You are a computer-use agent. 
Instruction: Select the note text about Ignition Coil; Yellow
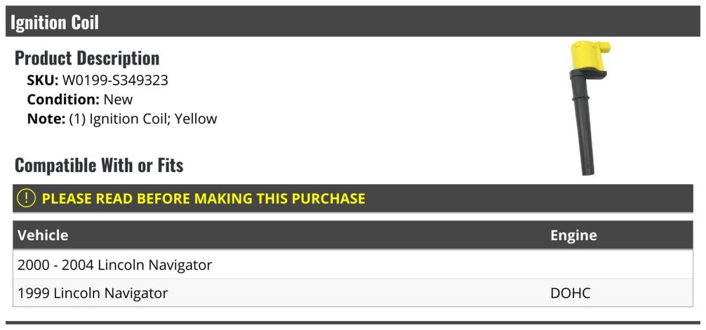[143, 119]
